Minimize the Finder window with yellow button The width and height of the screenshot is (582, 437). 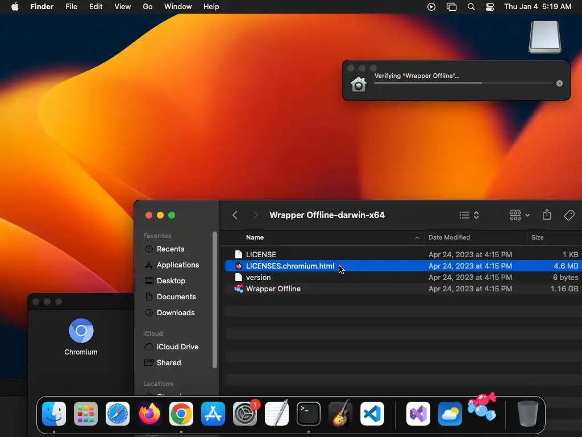(160, 215)
